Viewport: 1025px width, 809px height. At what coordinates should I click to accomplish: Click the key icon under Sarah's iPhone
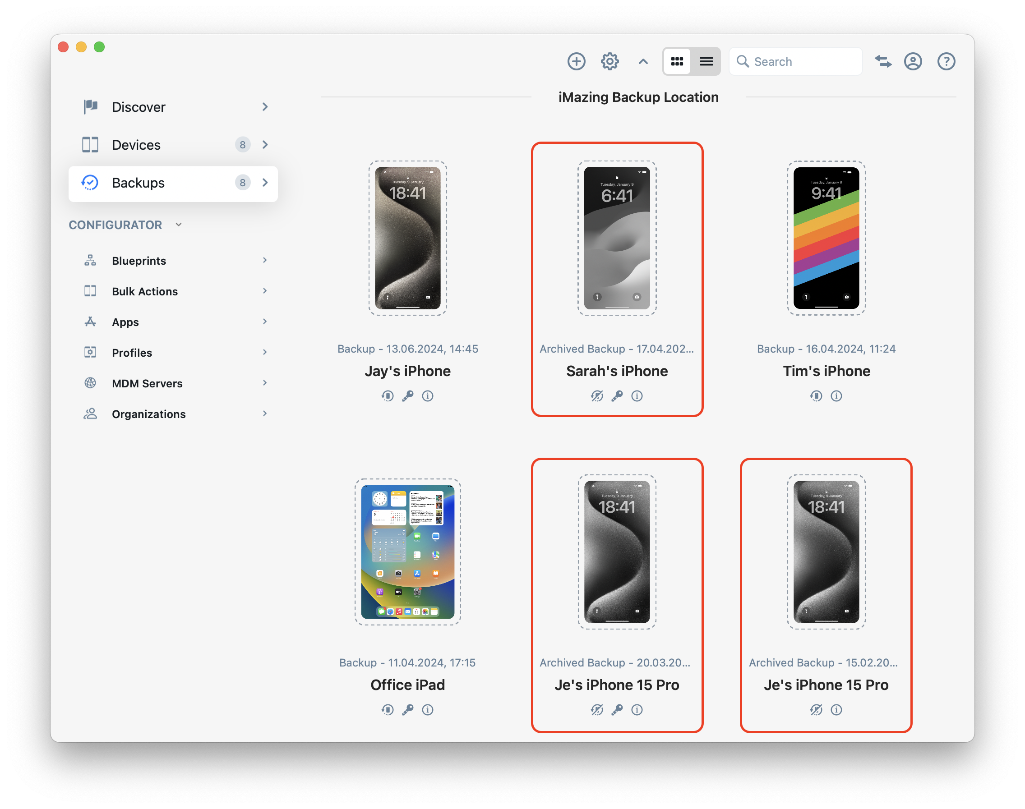pos(617,396)
